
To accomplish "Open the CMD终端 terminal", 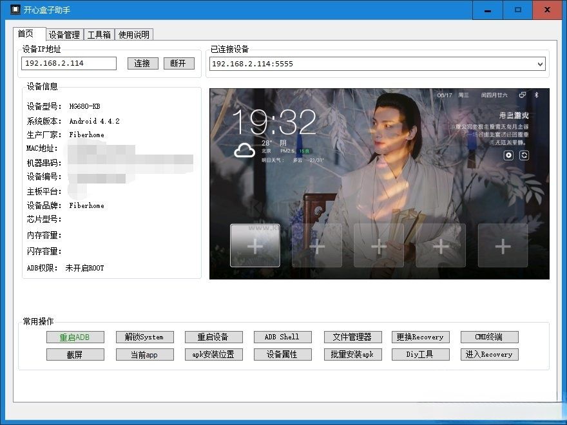I will tap(489, 337).
